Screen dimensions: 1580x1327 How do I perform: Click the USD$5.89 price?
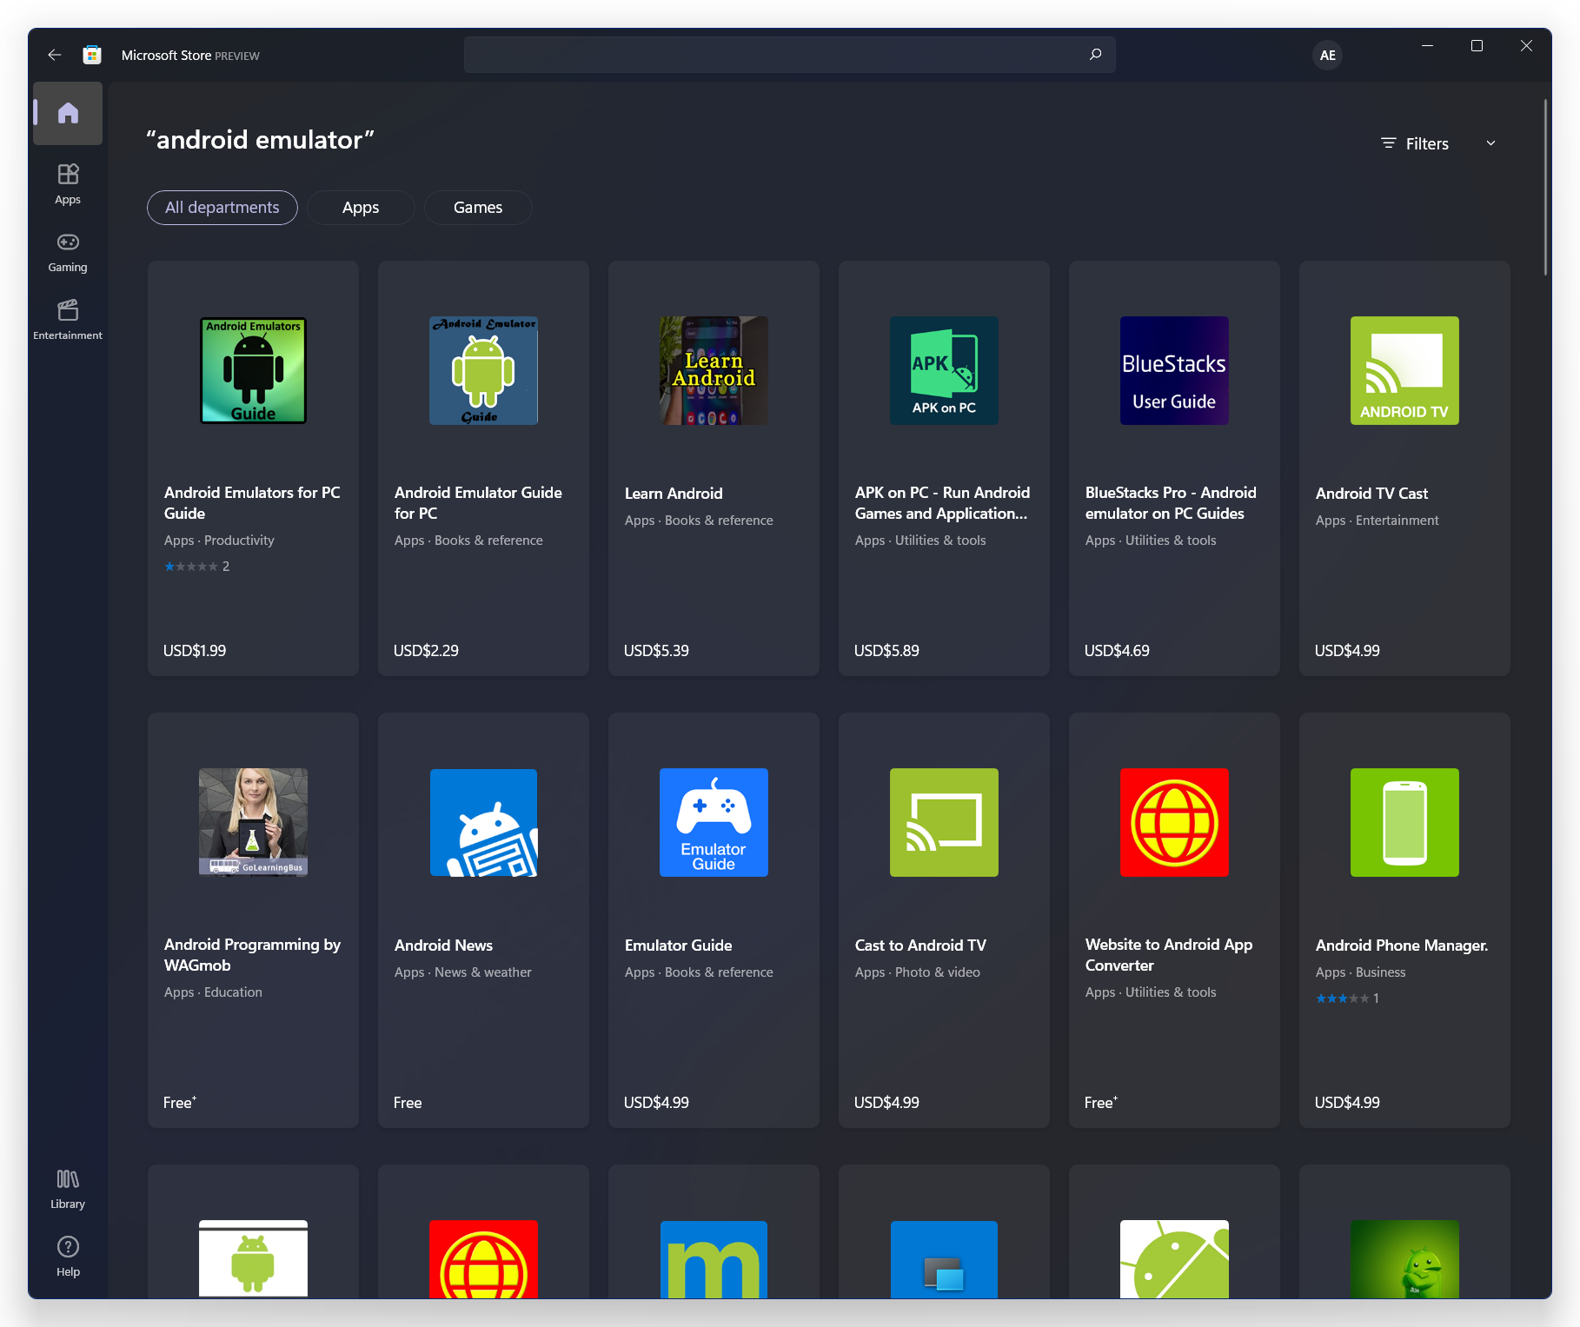(x=886, y=651)
